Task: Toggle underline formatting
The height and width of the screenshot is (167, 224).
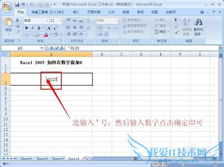Action: [x=39, y=28]
